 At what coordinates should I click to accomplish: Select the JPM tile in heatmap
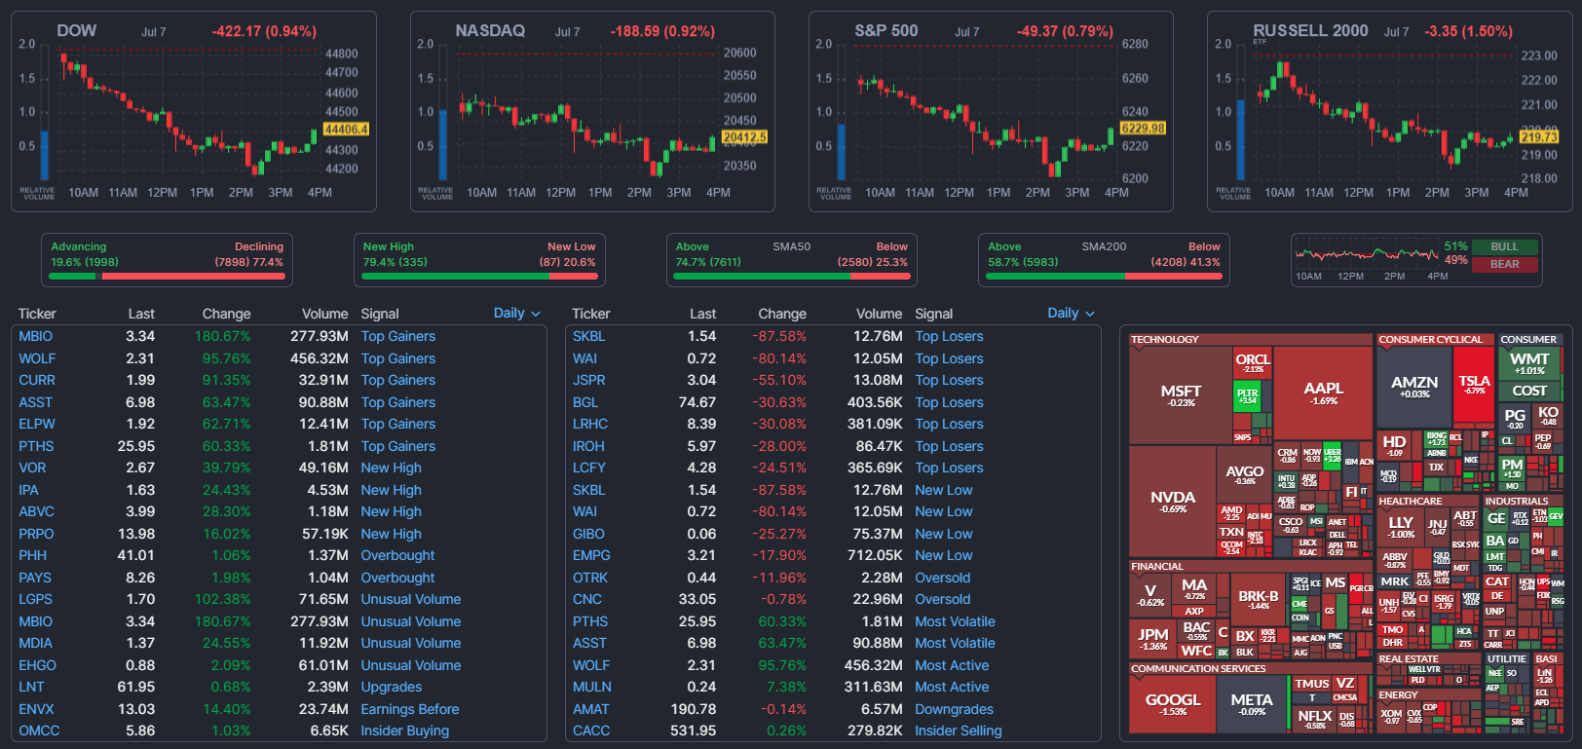click(1153, 639)
